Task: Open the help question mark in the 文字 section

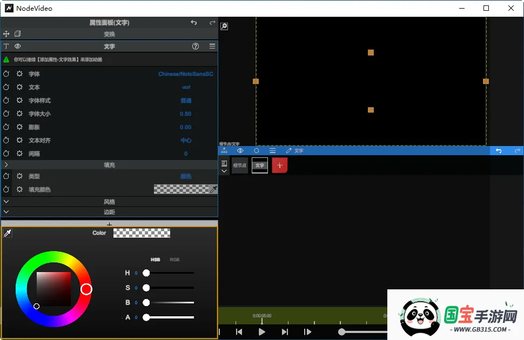Action: click(195, 46)
